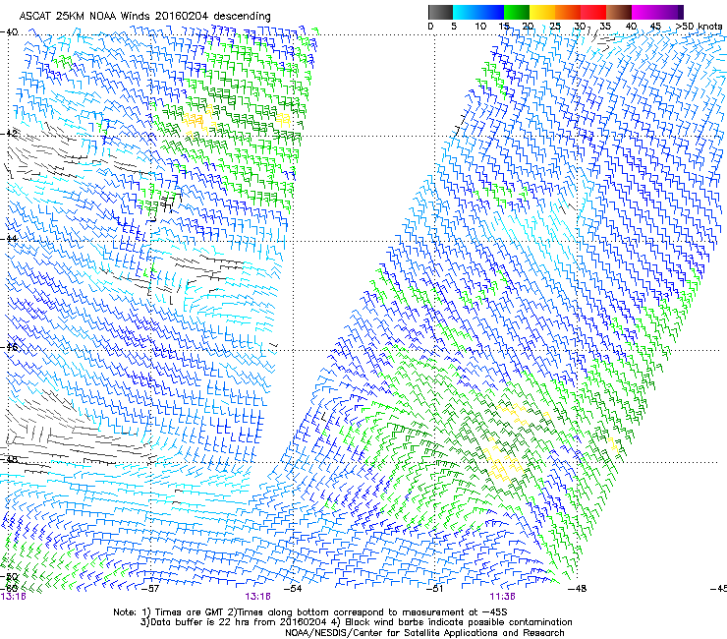
Task: Click the '>50 knots' legend label
Action: (x=699, y=27)
